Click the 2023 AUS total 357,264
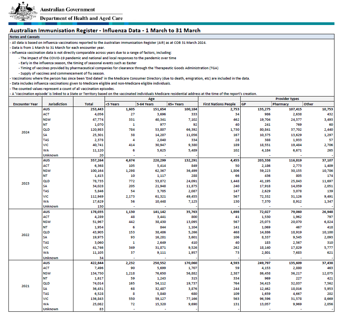Image resolution: width=346 pixels, height=316 pixels. click(x=97, y=160)
